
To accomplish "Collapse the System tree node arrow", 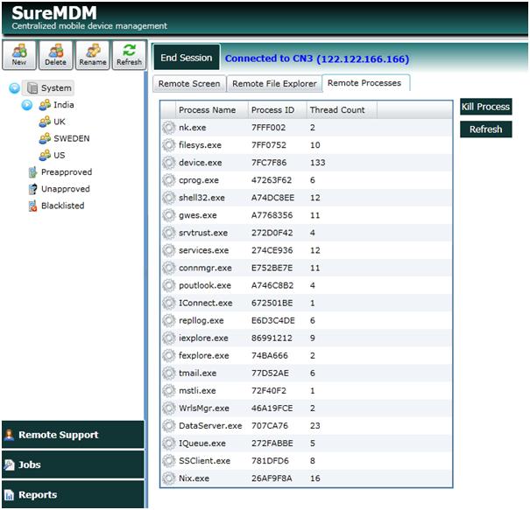I will pyautogui.click(x=14, y=88).
